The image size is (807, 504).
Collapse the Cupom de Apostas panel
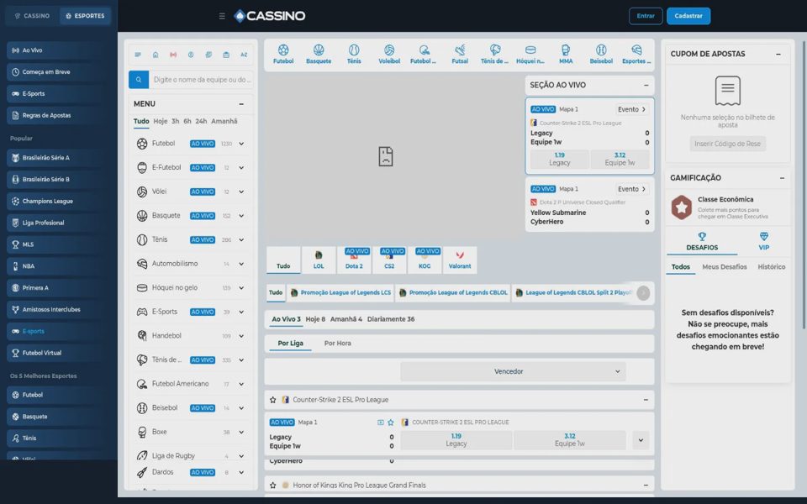[x=778, y=54]
